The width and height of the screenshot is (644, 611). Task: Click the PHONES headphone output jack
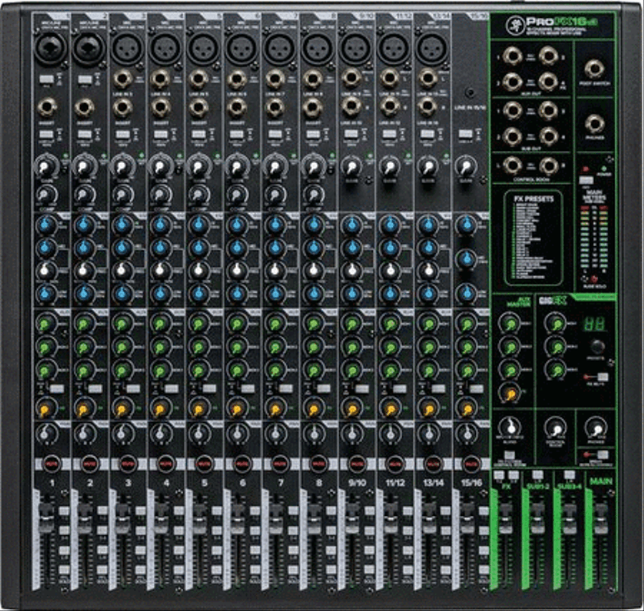595,124
